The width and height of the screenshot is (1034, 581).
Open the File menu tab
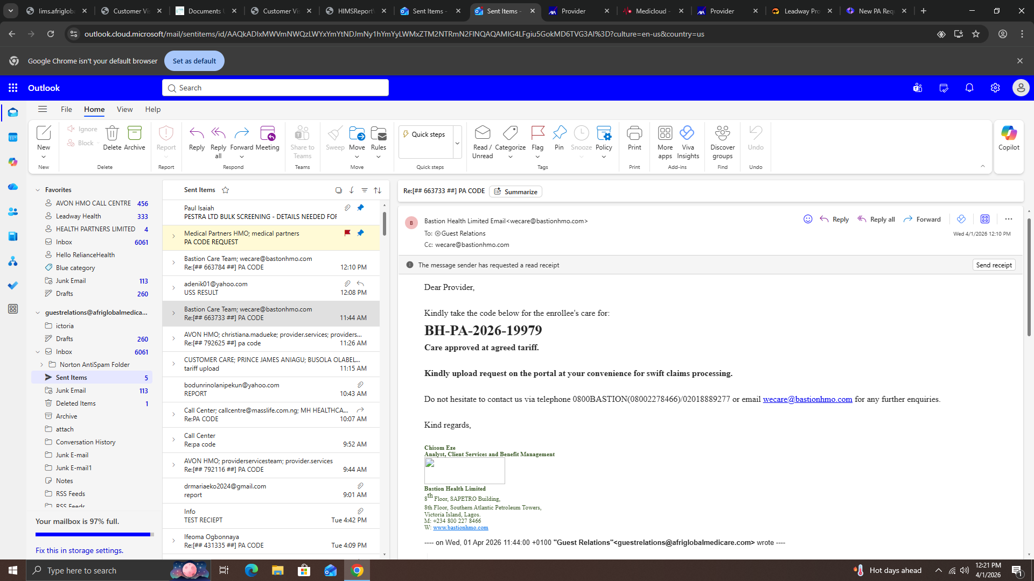tap(66, 109)
